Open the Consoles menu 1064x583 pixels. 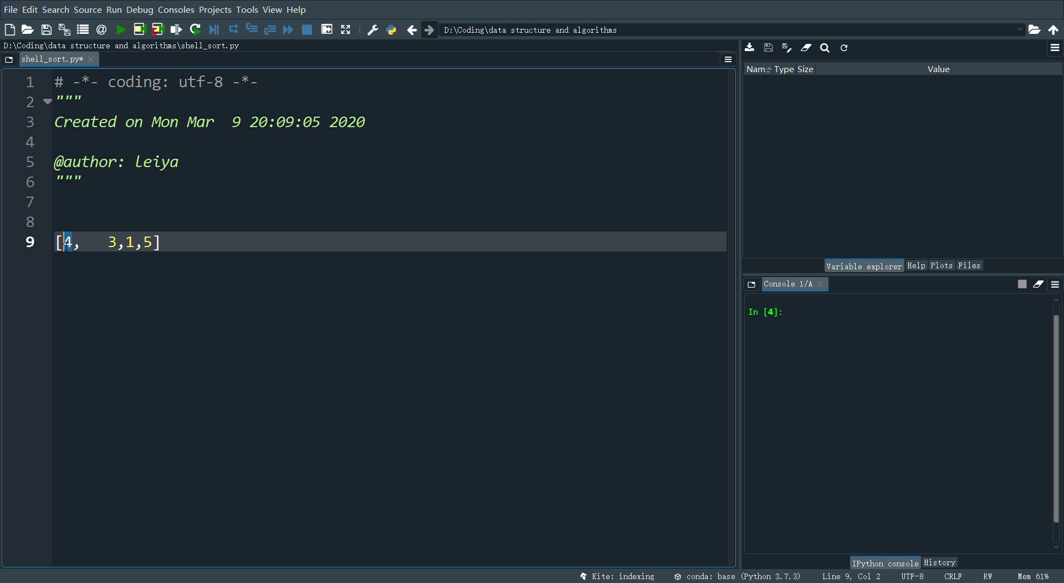pos(176,9)
